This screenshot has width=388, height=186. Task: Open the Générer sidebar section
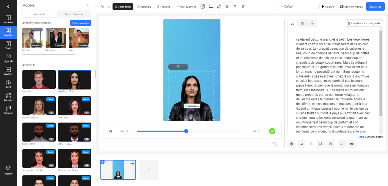tap(8, 110)
